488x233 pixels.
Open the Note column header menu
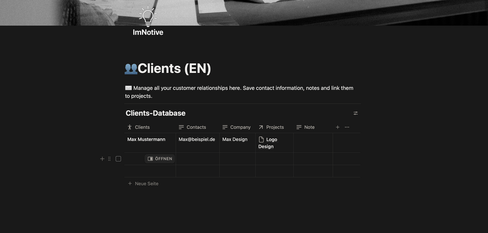(x=313, y=127)
